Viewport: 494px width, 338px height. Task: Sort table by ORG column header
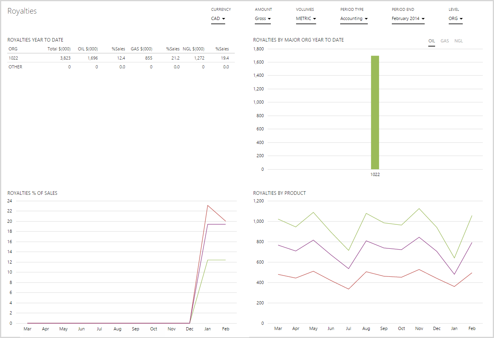(13, 49)
